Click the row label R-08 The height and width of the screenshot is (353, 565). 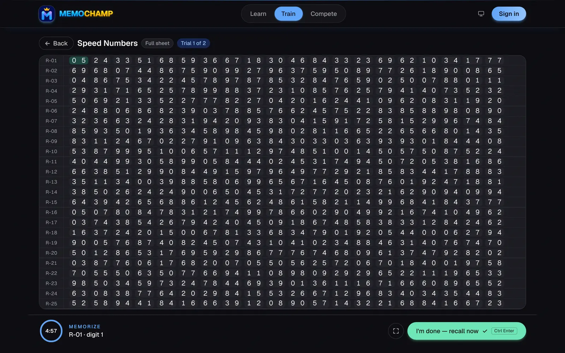pyautogui.click(x=51, y=131)
